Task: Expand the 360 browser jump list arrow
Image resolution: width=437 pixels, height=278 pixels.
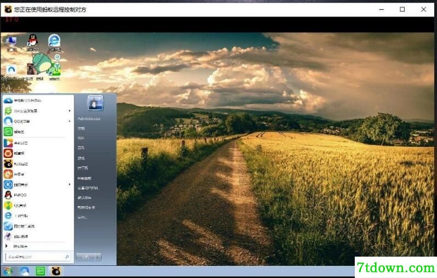Action: click(70, 111)
